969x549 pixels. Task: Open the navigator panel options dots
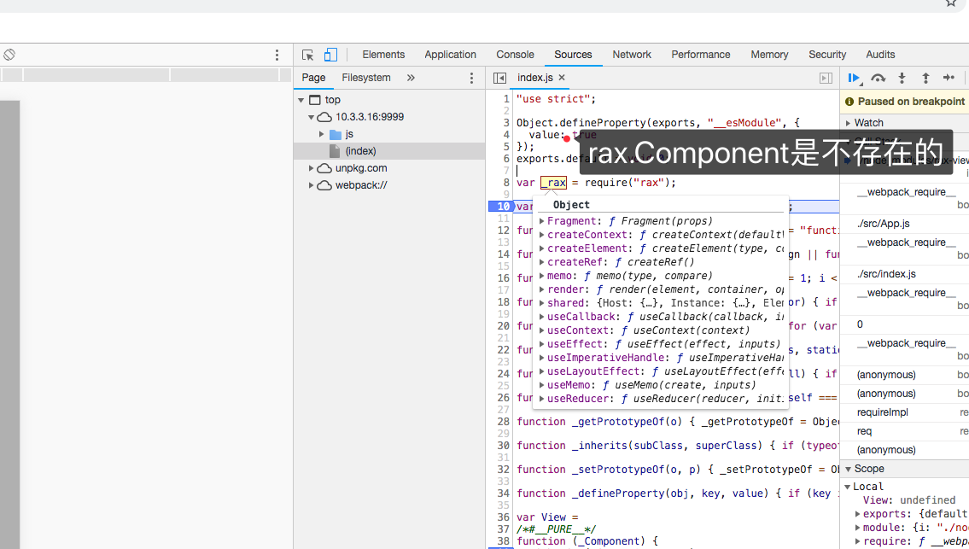(x=471, y=77)
